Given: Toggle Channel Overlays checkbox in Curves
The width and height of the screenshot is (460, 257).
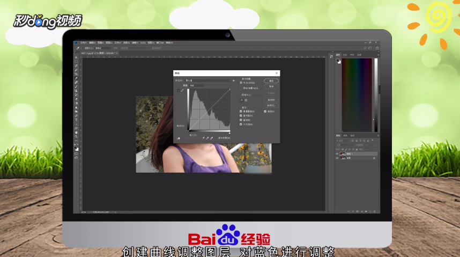Looking at the screenshot, I should (241, 111).
